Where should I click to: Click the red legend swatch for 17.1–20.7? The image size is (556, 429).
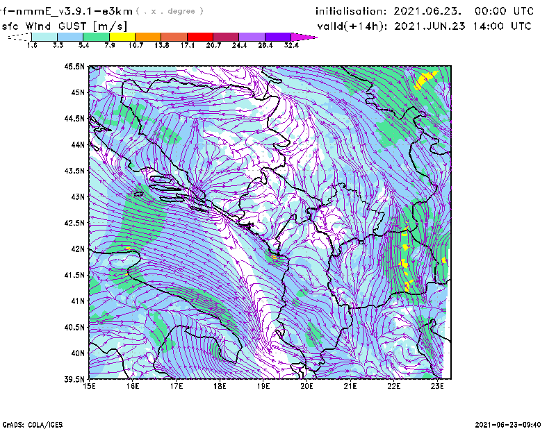[200, 37]
